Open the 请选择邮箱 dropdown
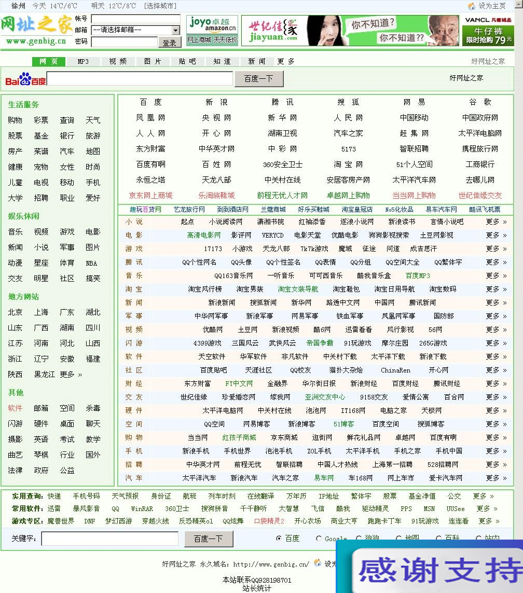 click(136, 30)
